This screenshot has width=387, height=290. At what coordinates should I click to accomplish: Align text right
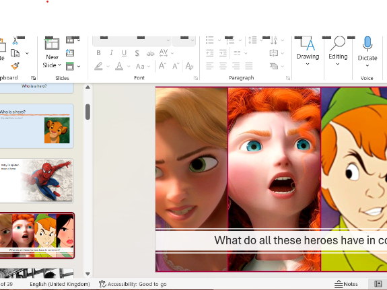(236, 66)
